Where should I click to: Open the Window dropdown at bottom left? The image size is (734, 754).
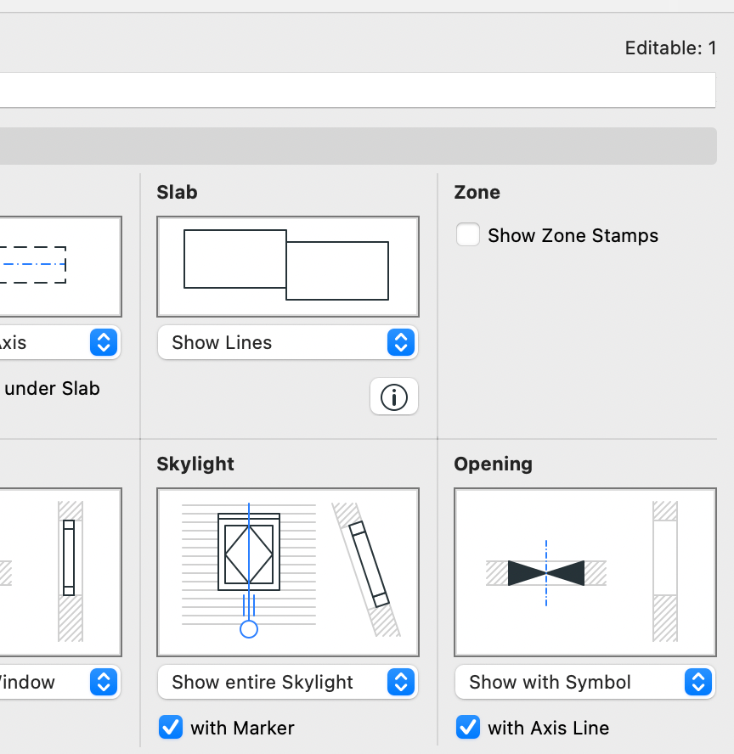(x=59, y=682)
